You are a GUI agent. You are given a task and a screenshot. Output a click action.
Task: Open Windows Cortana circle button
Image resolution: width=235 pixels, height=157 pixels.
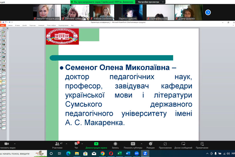tap(51, 154)
